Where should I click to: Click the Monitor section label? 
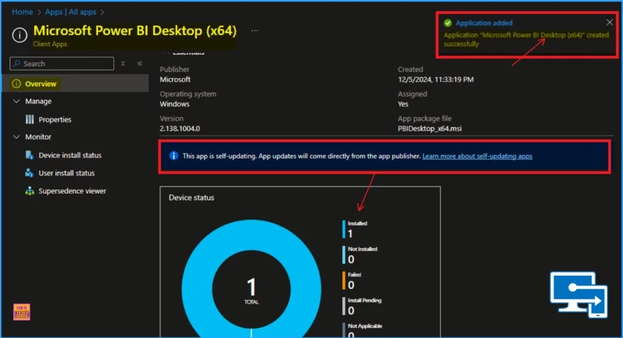(x=38, y=137)
